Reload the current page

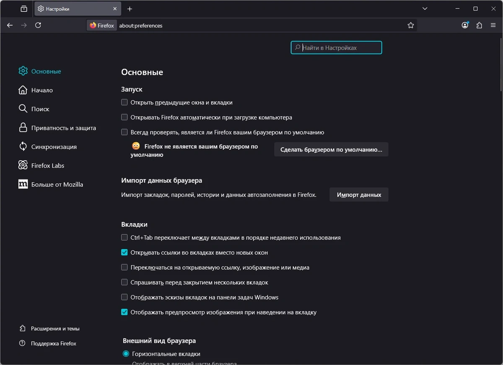(x=38, y=25)
